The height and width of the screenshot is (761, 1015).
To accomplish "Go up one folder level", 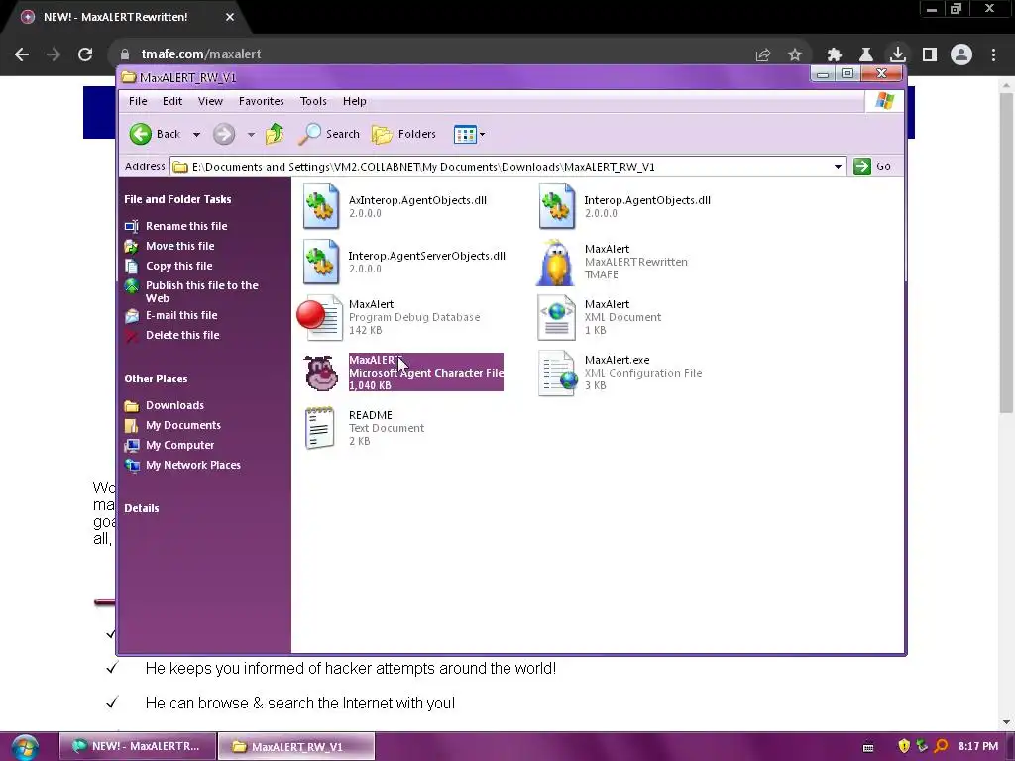I will [x=275, y=134].
